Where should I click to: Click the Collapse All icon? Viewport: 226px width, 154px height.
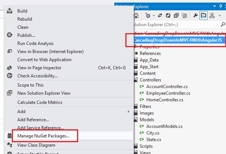point(176,16)
